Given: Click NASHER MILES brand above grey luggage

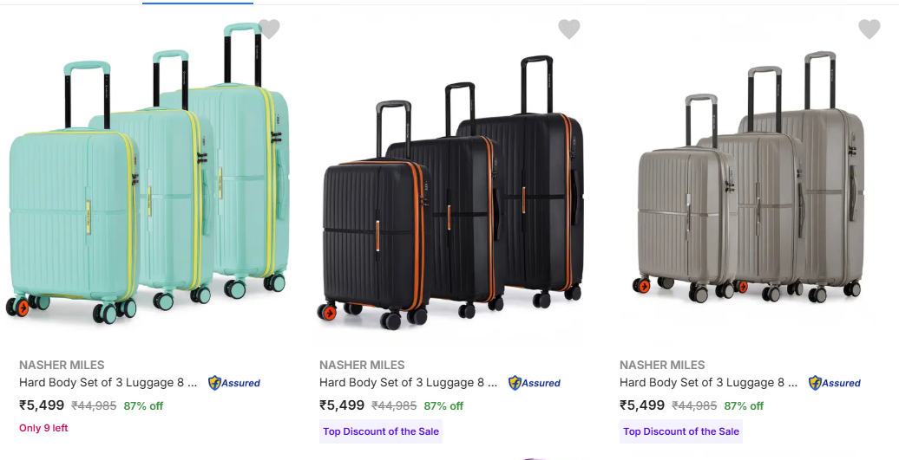Looking at the screenshot, I should coord(662,365).
